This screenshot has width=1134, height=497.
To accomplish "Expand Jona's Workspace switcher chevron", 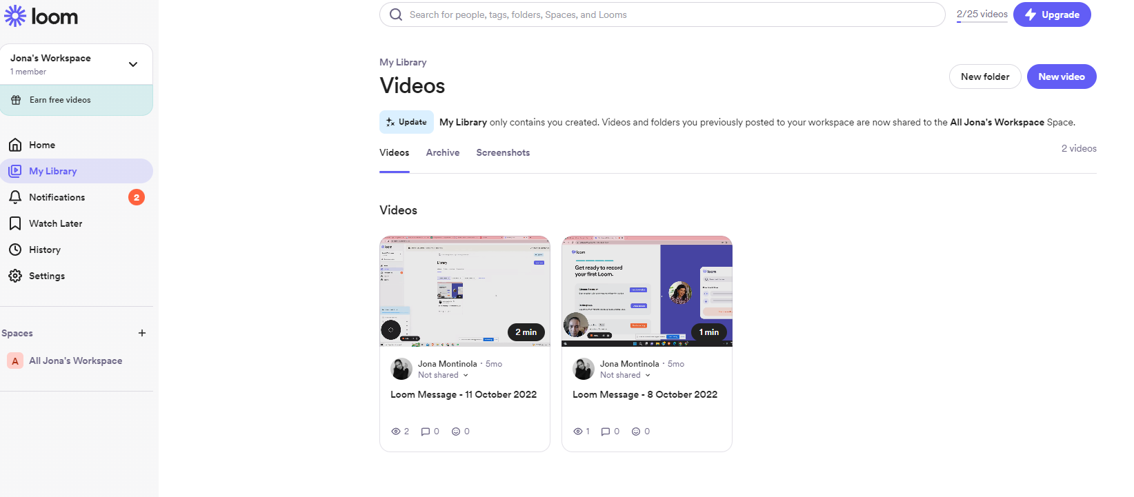I will pos(133,64).
